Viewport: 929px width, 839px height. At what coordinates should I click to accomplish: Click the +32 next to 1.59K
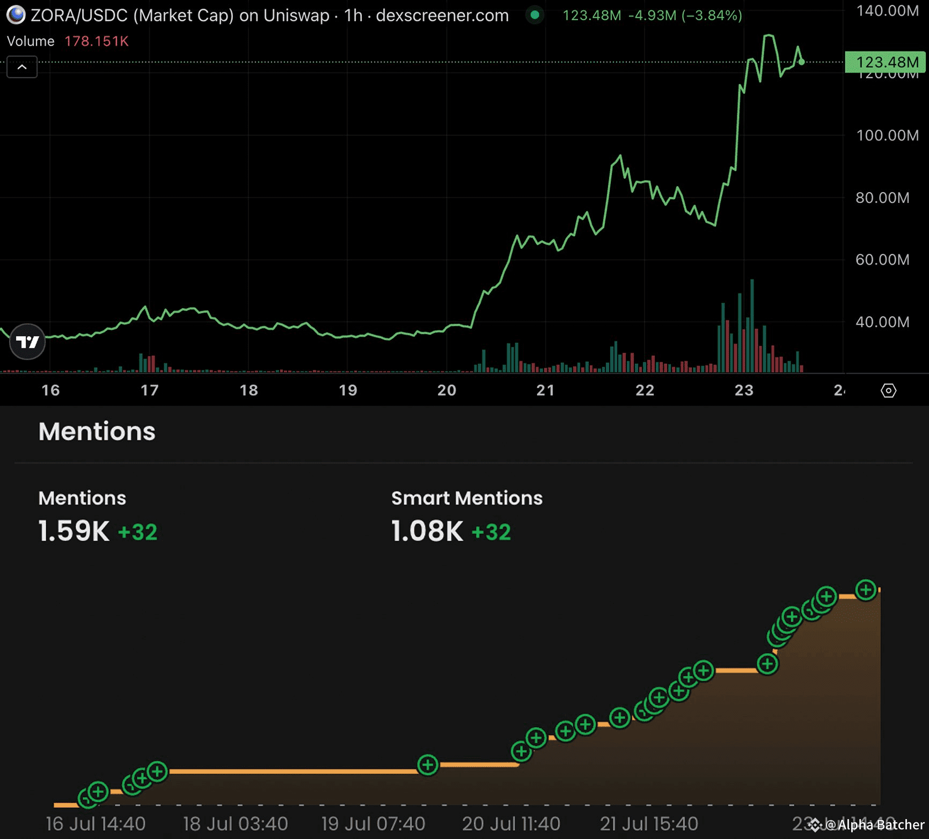tap(137, 532)
